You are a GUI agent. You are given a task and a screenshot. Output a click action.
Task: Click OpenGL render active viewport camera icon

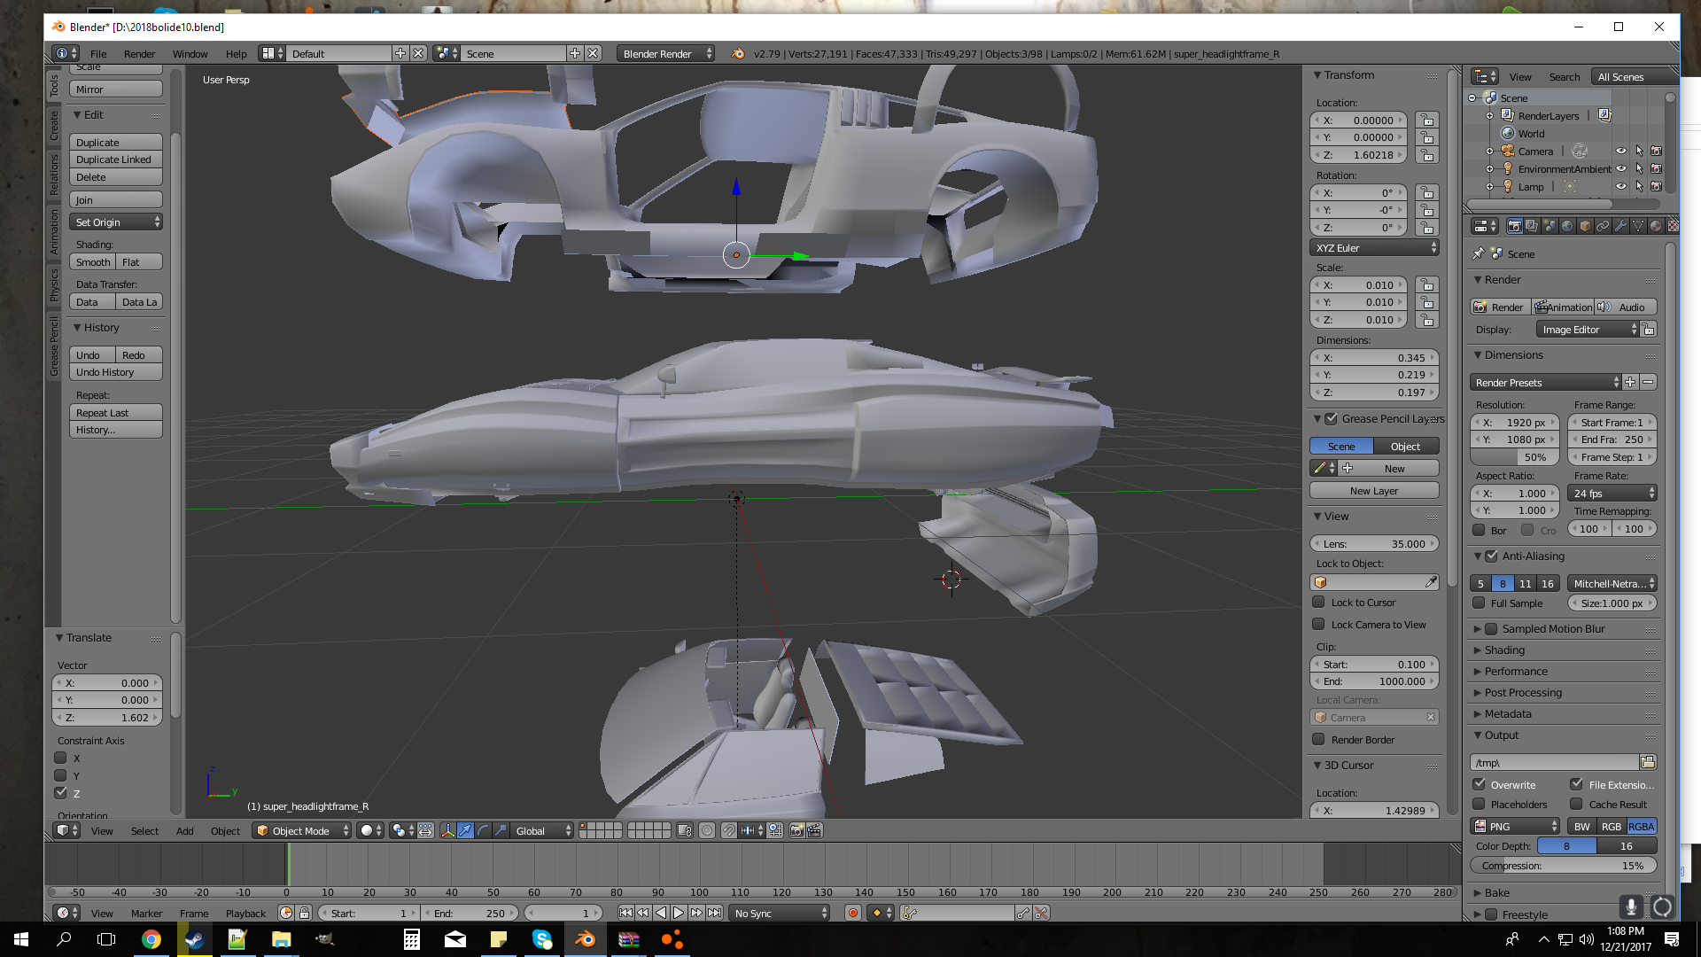pos(796,831)
